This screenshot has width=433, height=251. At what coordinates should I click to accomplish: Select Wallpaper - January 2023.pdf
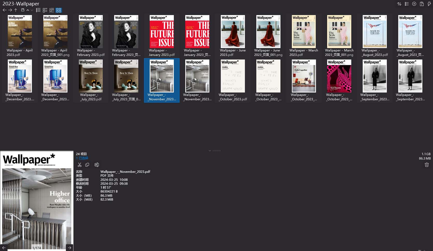[162, 36]
